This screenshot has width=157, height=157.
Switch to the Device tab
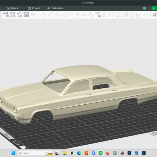tap(12, 8)
